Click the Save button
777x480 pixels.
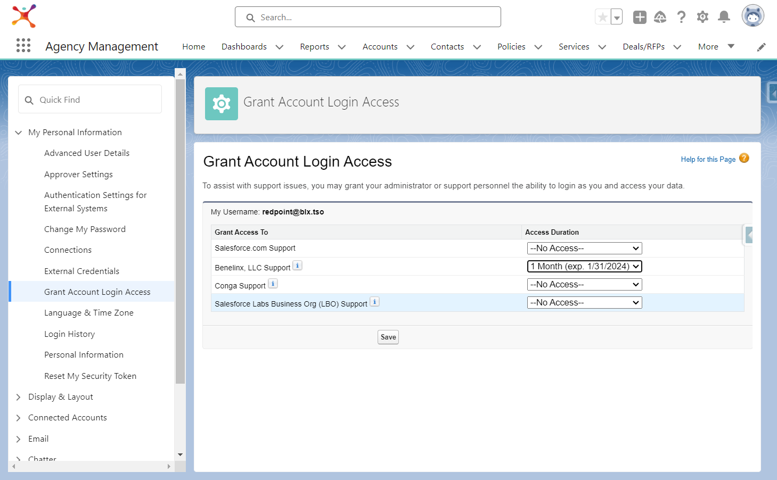coord(388,337)
